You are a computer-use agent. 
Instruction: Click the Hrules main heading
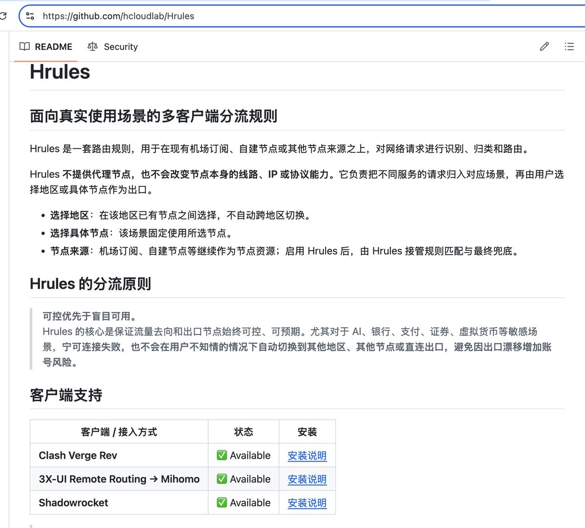pos(60,72)
